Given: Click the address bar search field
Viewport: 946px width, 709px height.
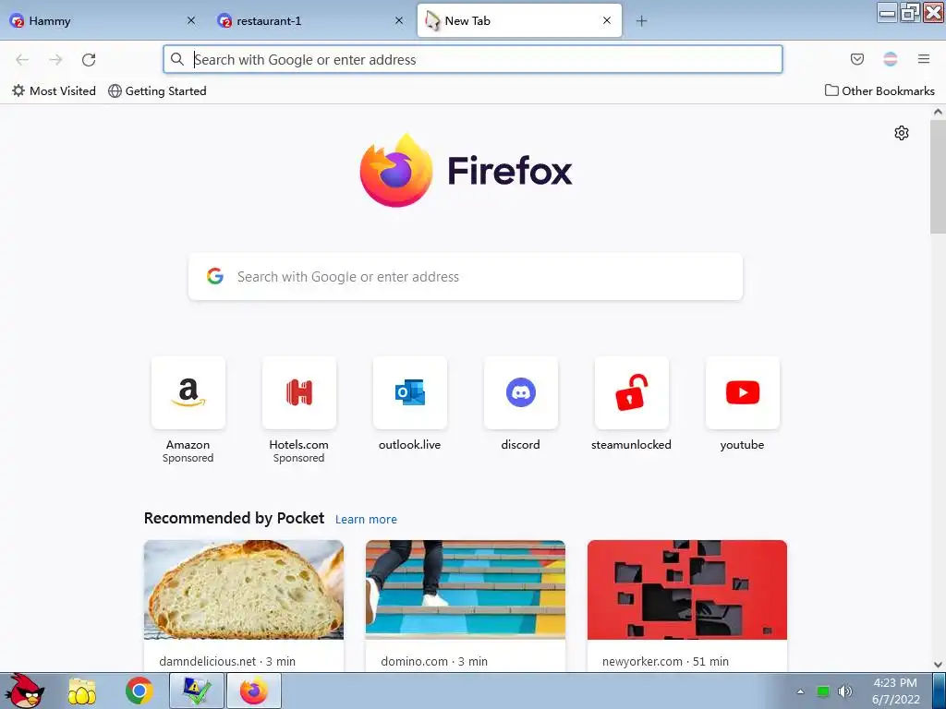Looking at the screenshot, I should click(473, 59).
